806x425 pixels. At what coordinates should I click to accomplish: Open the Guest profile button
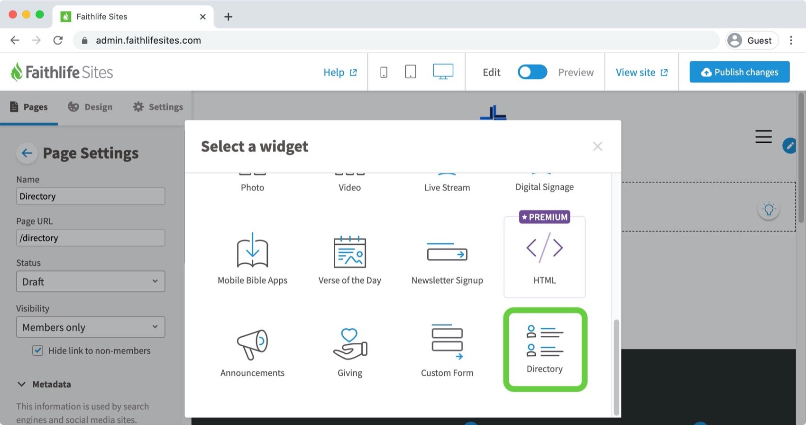(x=752, y=40)
